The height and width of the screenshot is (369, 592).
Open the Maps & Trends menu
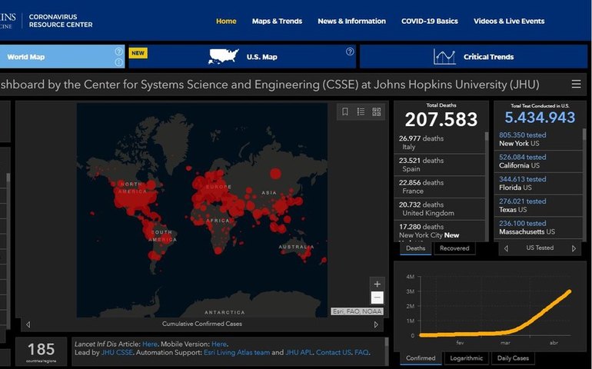point(277,22)
